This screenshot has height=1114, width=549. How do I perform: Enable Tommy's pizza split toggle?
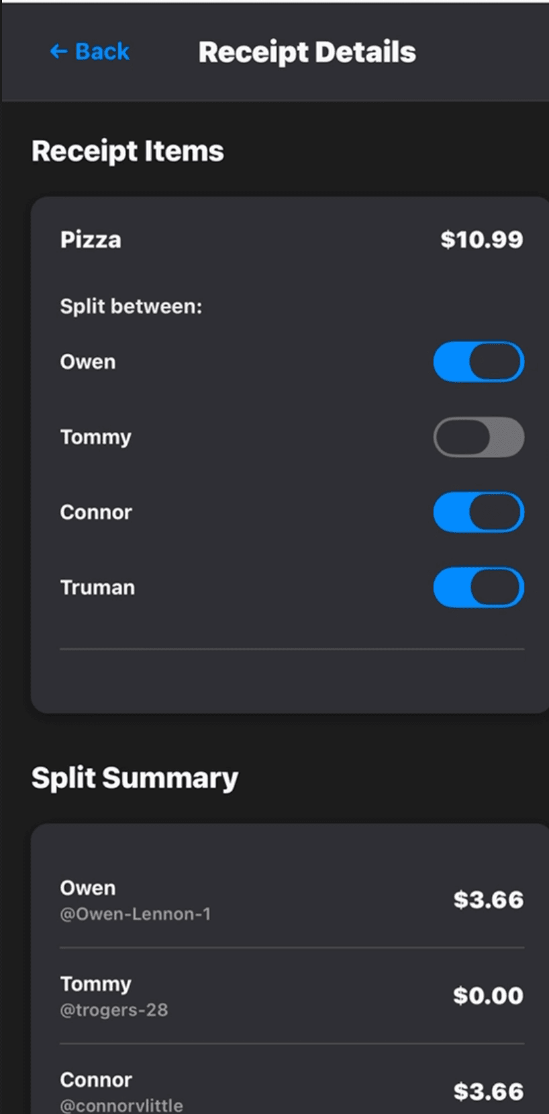click(x=479, y=437)
